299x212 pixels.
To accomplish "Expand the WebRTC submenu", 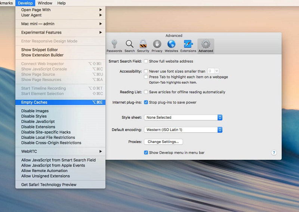I will pyautogui.click(x=60, y=152).
